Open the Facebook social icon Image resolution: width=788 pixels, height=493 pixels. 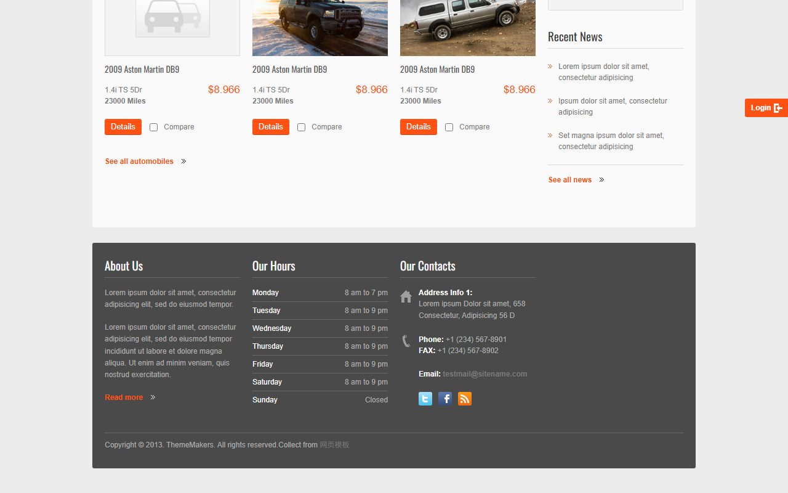[x=445, y=399]
